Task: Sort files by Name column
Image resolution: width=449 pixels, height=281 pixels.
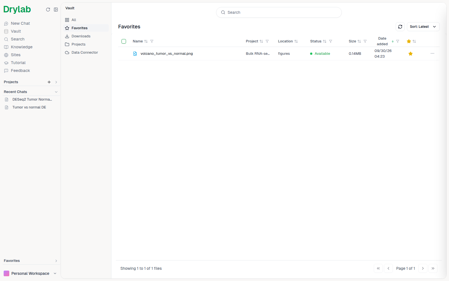Action: (146, 41)
